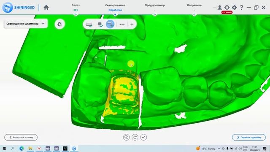The width and height of the screenshot is (270, 152).
Task: Open the Shining3D app taskbar icon
Action: [x=74, y=148]
